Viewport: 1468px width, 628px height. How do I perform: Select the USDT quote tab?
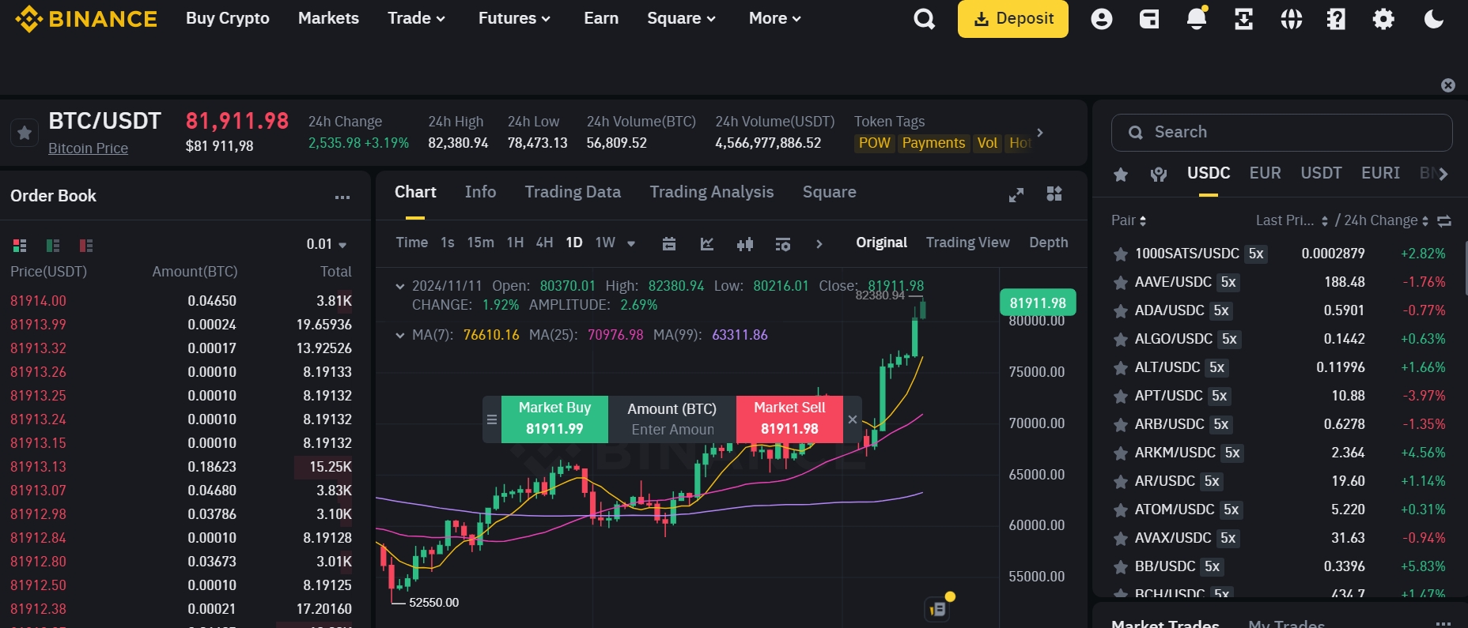click(1321, 173)
